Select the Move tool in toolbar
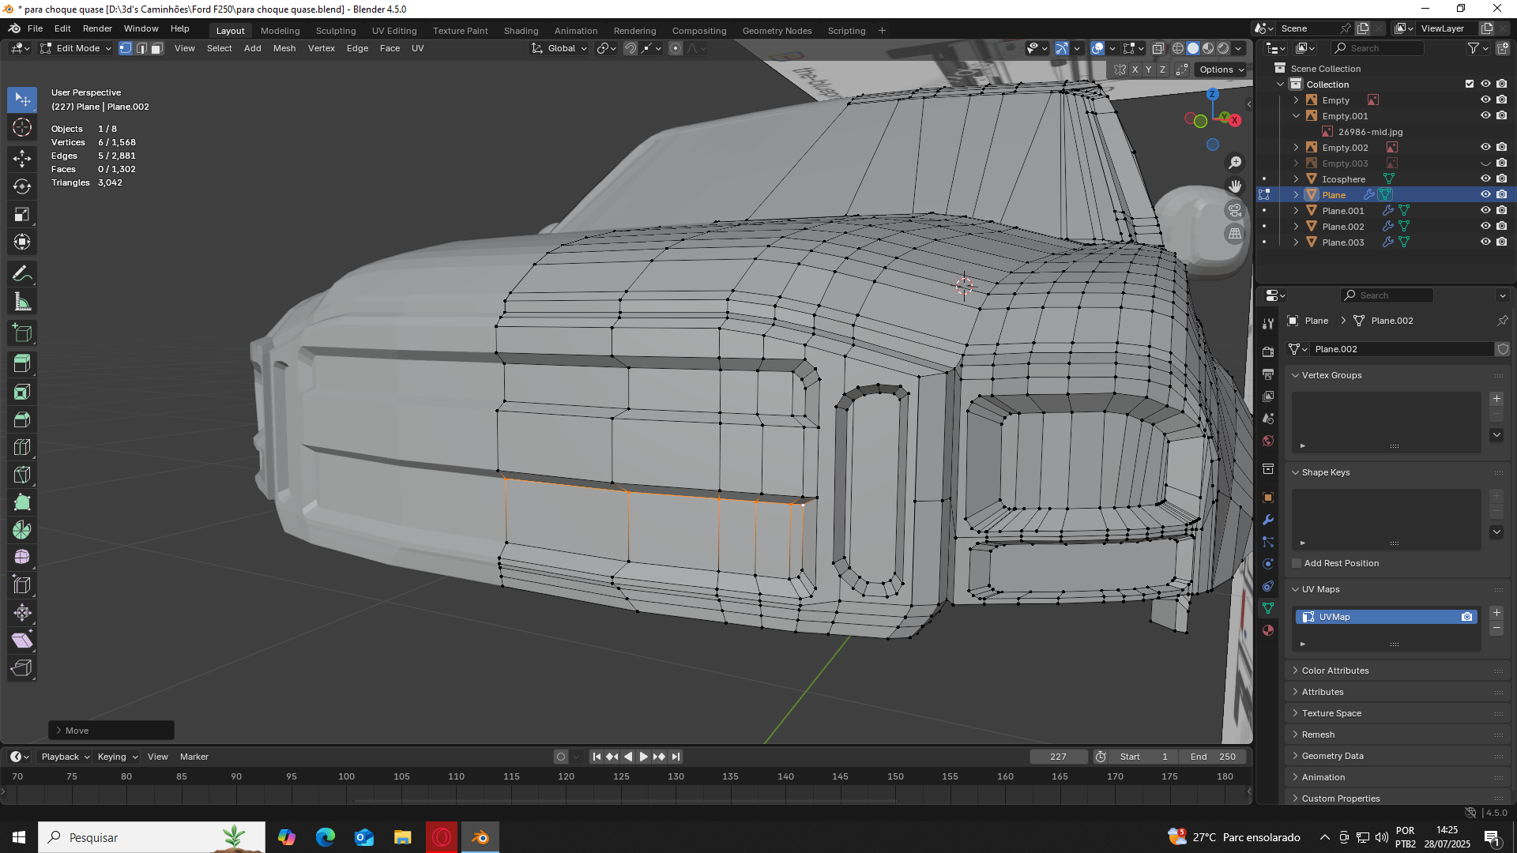The height and width of the screenshot is (853, 1517). 22,158
